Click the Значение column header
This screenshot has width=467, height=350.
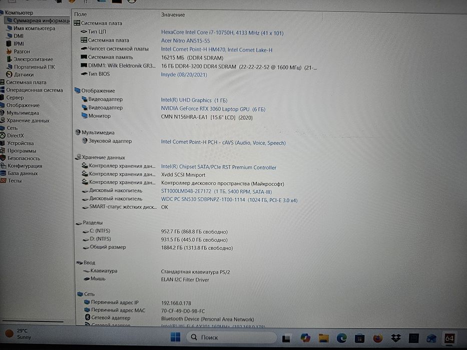coord(173,15)
